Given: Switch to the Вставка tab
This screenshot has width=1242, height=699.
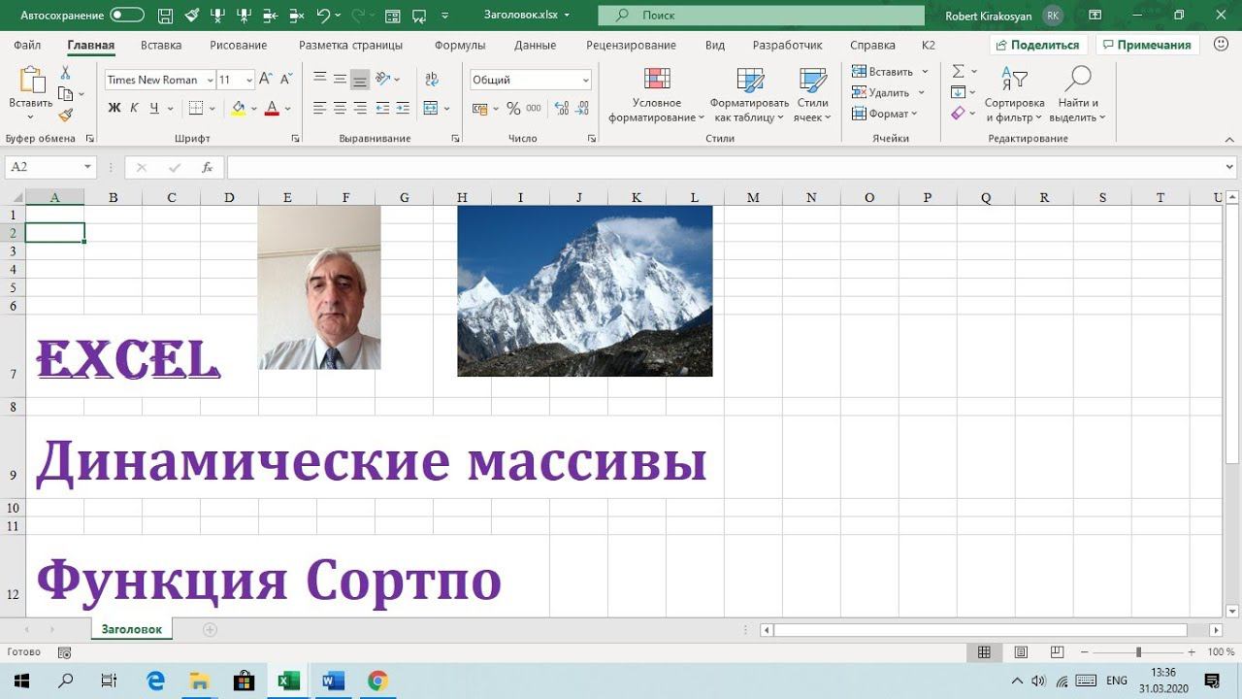Looking at the screenshot, I should (161, 45).
